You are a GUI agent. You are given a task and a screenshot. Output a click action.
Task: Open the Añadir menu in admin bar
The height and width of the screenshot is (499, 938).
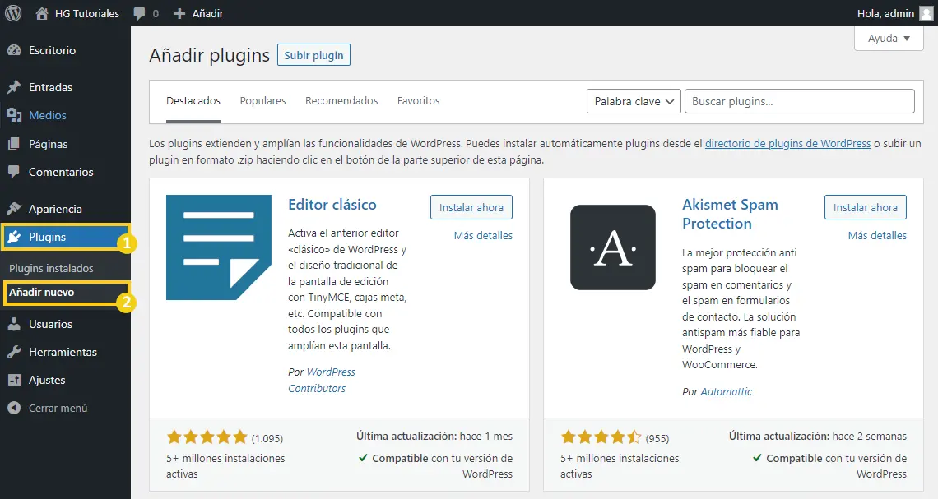coord(198,13)
